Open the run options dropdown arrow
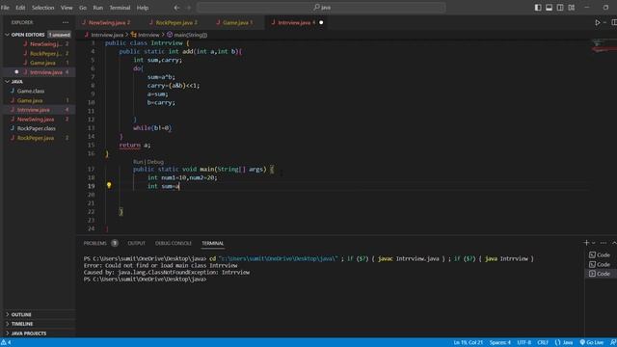This screenshot has width=617, height=347. pyautogui.click(x=604, y=23)
